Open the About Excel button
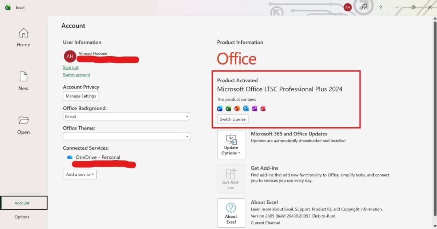This screenshot has height=229, width=437. pyautogui.click(x=231, y=213)
